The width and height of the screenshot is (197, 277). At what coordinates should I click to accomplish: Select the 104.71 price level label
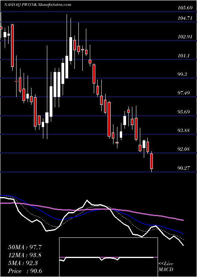[185, 18]
